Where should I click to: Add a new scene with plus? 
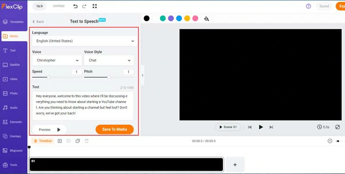pos(235,165)
